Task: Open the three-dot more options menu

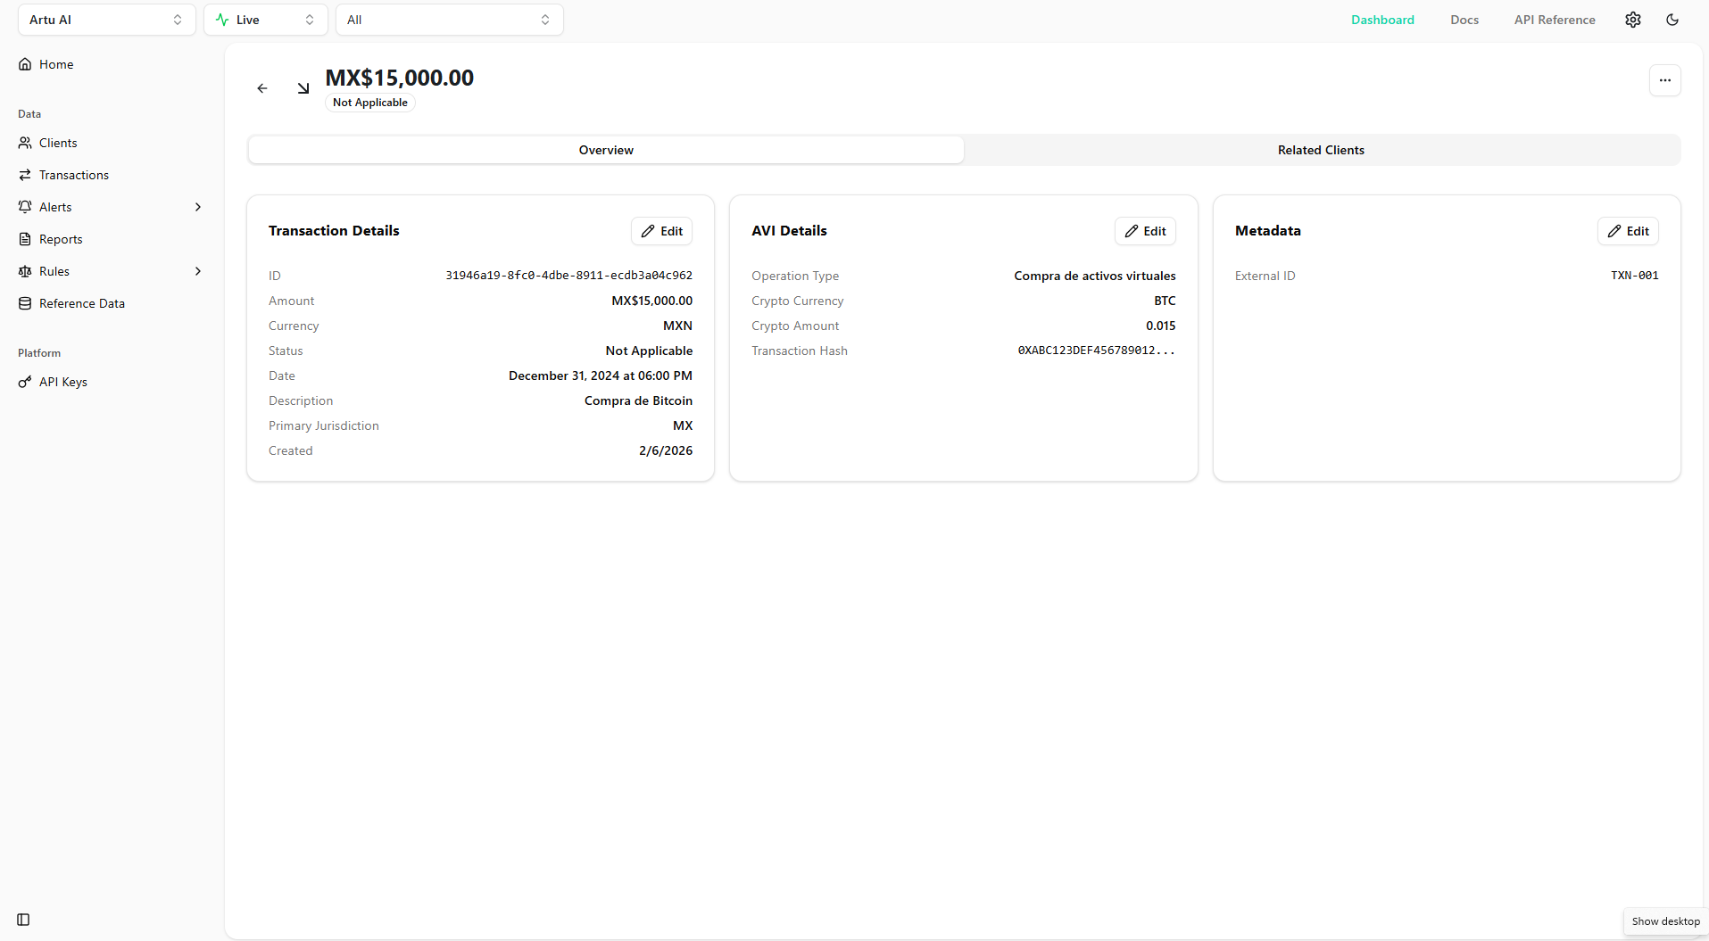Action: [x=1664, y=80]
